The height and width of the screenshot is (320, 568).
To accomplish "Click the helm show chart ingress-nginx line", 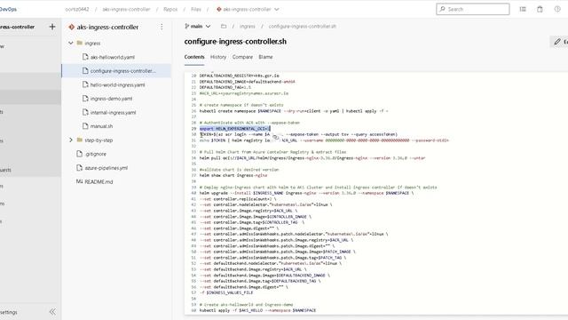I will point(233,175).
